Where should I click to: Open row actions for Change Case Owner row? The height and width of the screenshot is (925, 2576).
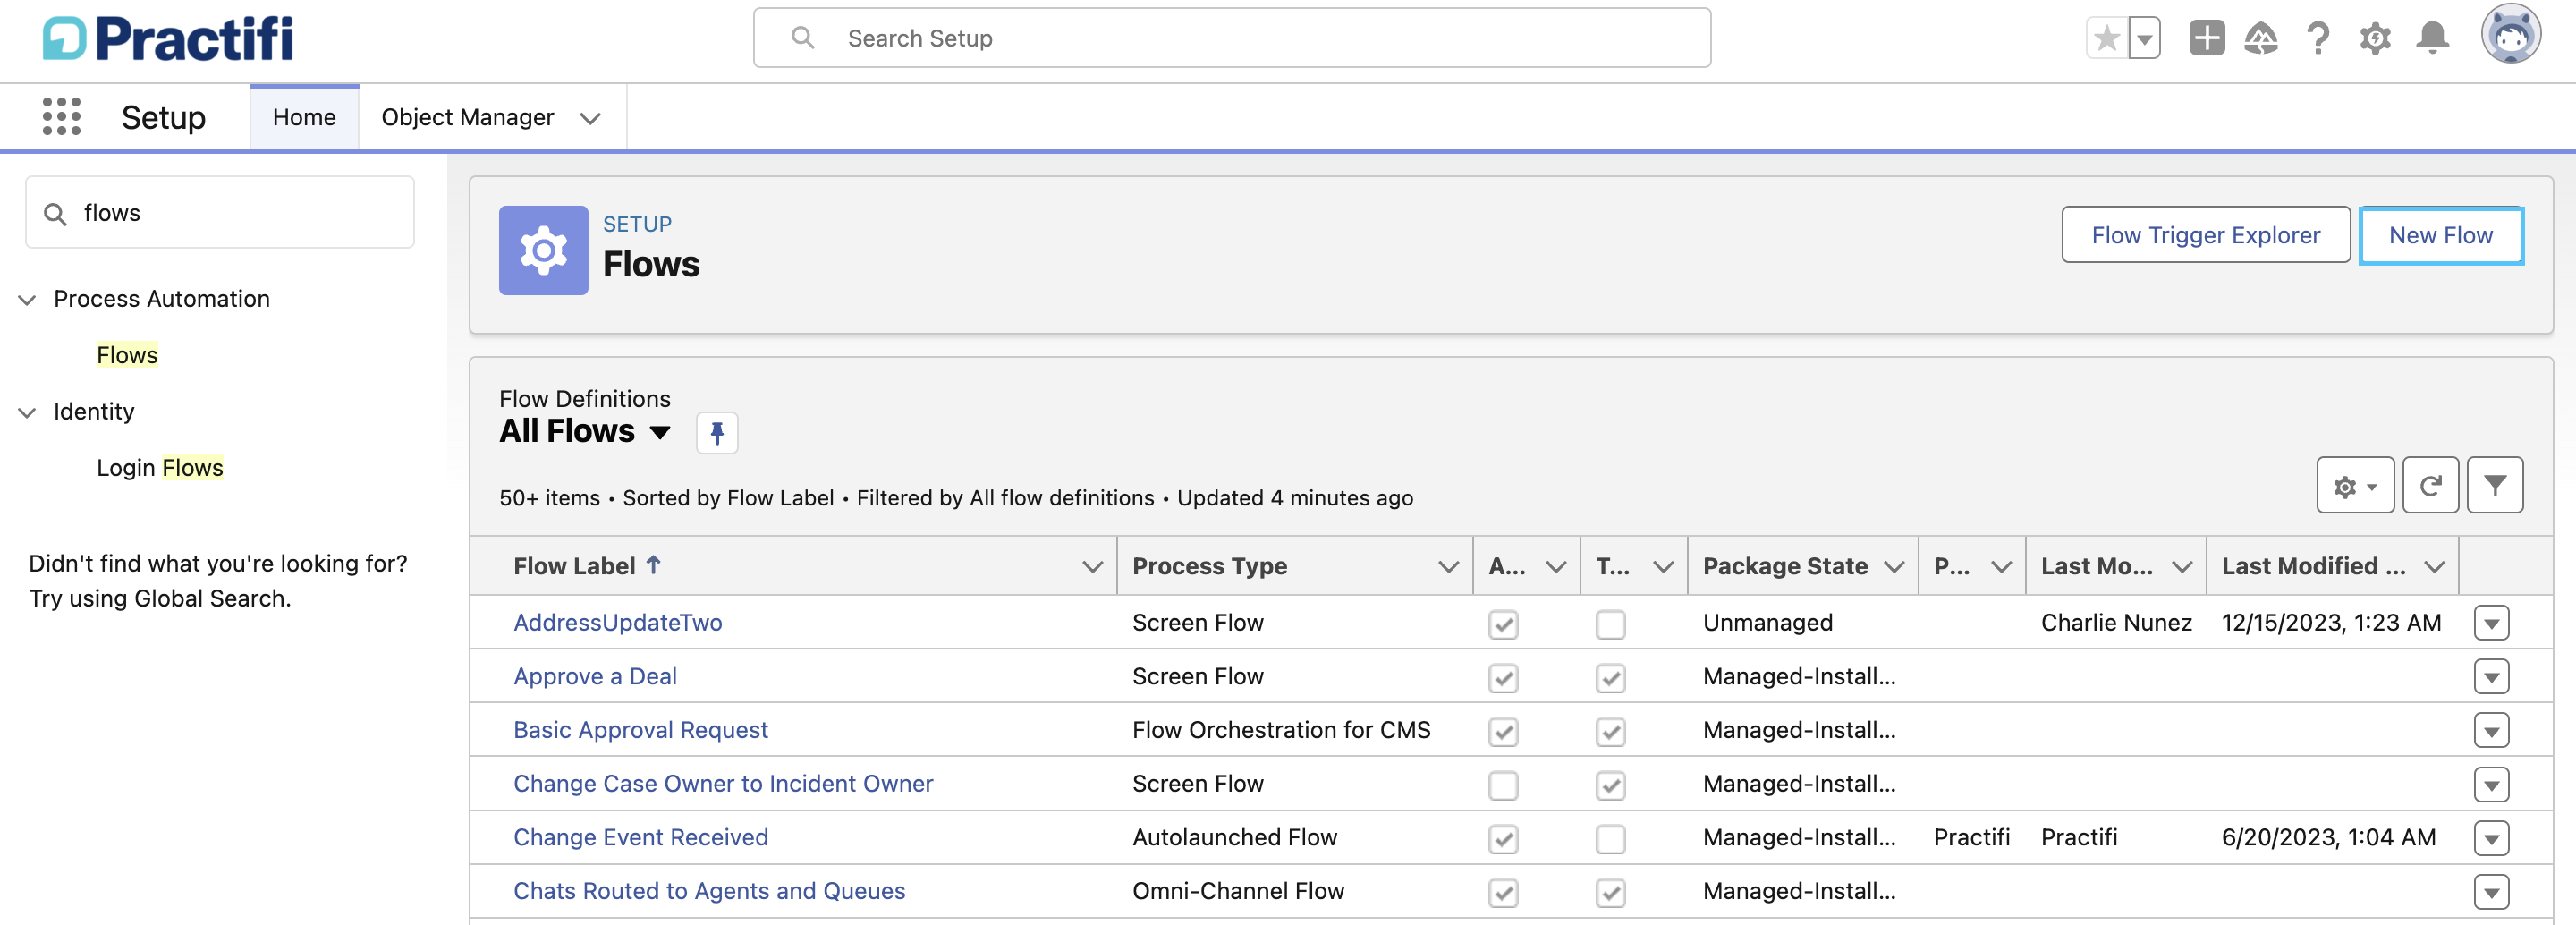point(2491,785)
